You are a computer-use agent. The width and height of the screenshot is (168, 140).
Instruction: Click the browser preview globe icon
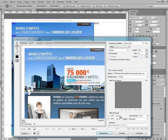(34, 133)
